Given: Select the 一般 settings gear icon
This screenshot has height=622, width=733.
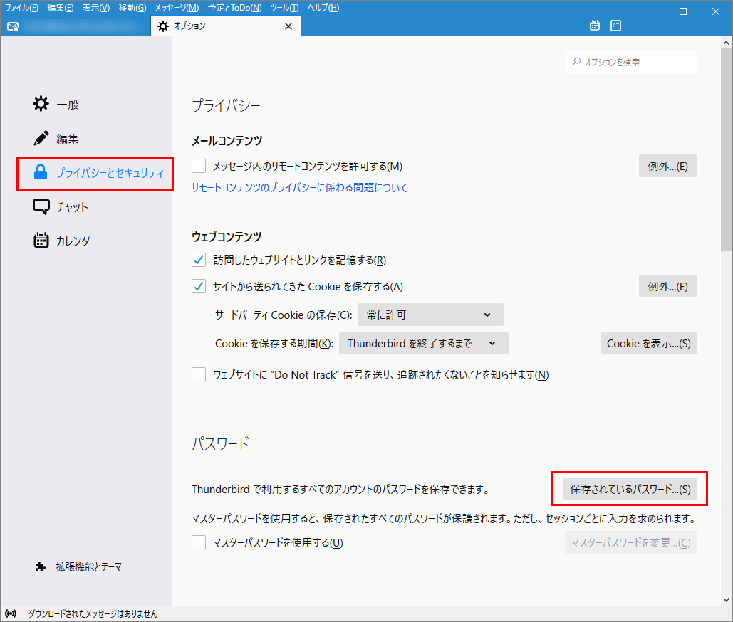Looking at the screenshot, I should coord(41,103).
